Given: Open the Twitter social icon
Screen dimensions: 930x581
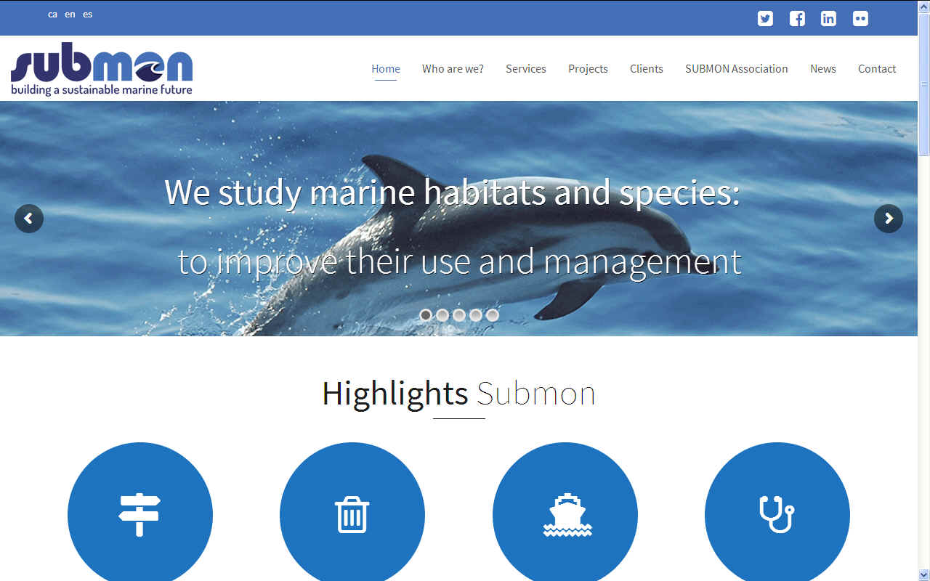Looking at the screenshot, I should point(765,19).
